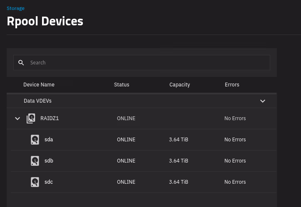The height and width of the screenshot is (207, 301).
Task: Click the search magnifier icon
Action: click(21, 63)
